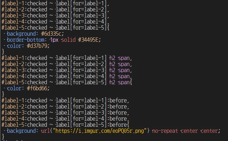Click the closing brace below #f6bd66 line

point(3,94)
